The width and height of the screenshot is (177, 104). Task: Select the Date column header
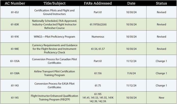click(x=131, y=3)
